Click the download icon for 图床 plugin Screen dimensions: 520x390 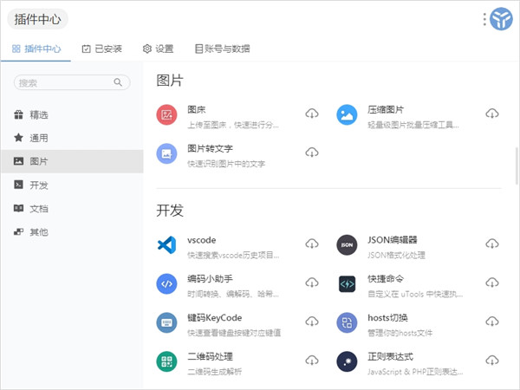pos(312,114)
